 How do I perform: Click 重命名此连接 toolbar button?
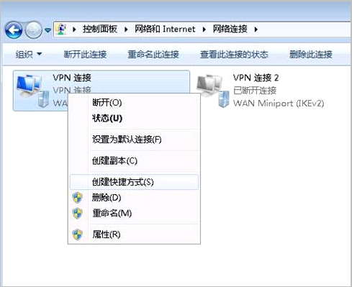click(x=153, y=55)
